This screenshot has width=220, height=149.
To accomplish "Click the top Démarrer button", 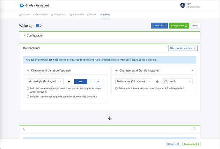I will tap(159, 26).
